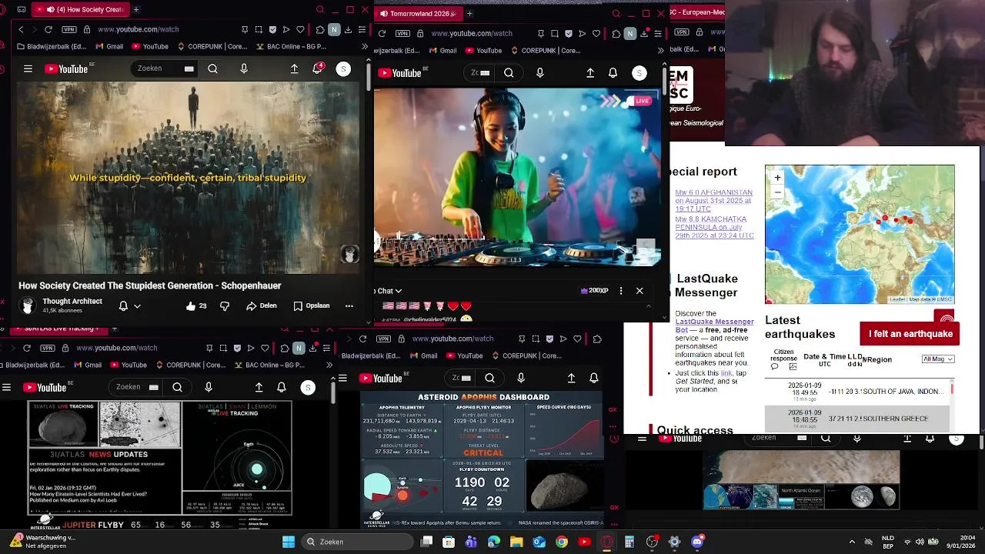Expand notification bell dropdown next to Thought Architect
The height and width of the screenshot is (554, 985).
click(137, 305)
